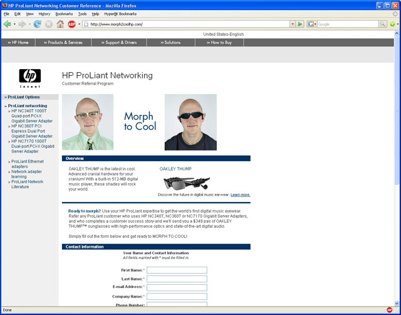
Task: Click the HP invent logo
Action: point(30,78)
